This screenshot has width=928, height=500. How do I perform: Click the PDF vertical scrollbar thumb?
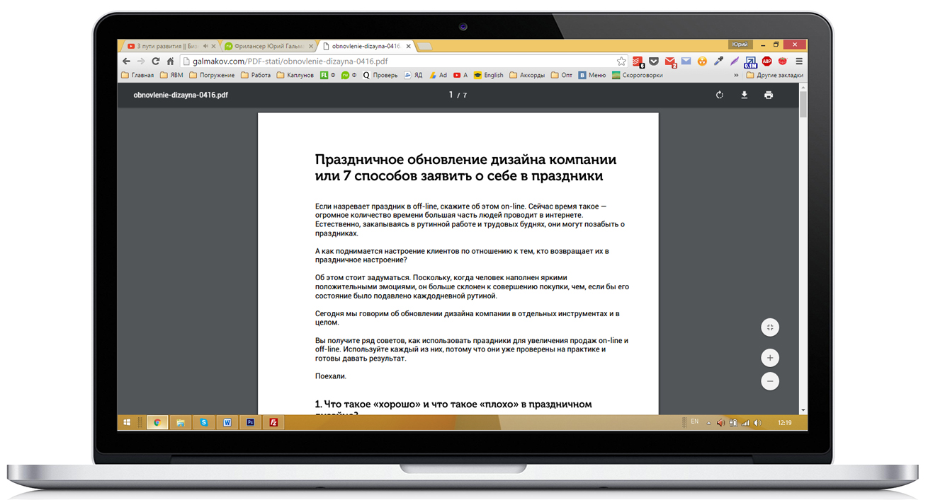pyautogui.click(x=803, y=103)
